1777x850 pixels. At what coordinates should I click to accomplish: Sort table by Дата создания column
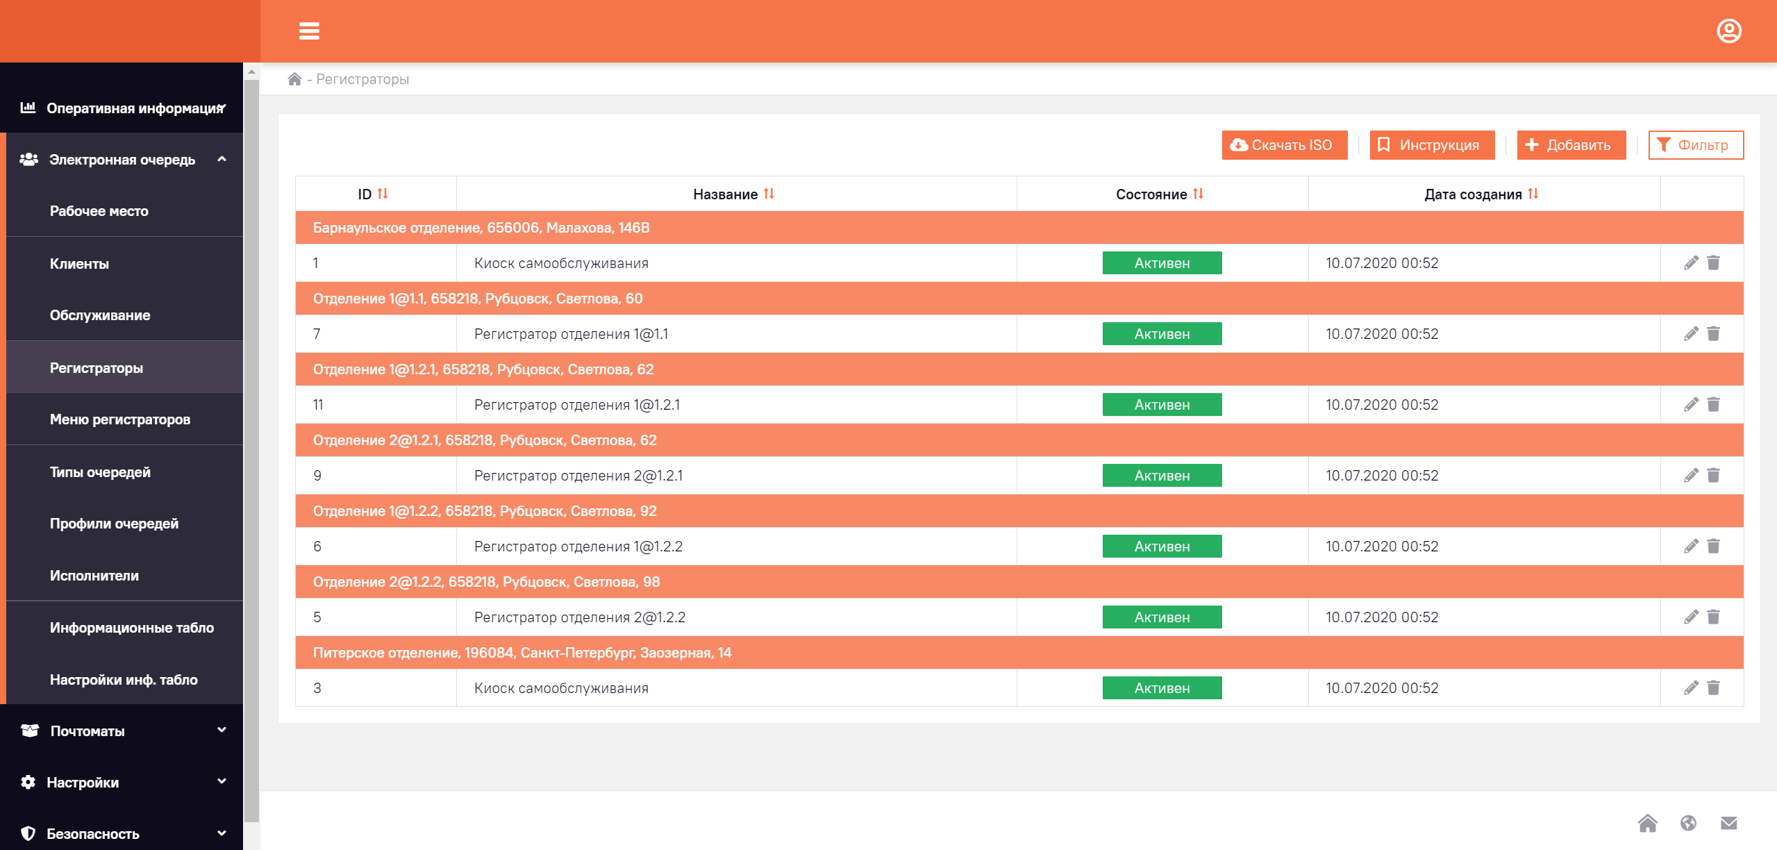coord(1533,194)
